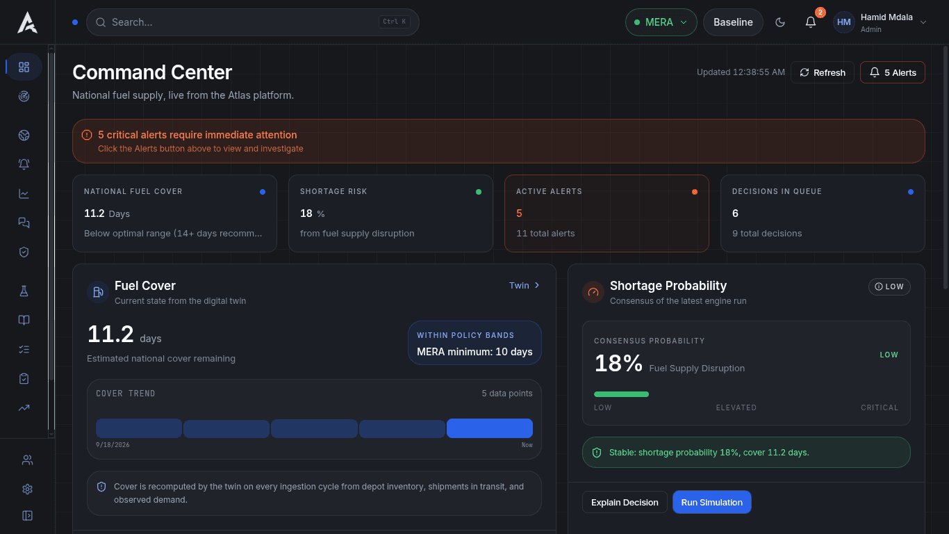
Task: Click 'MERA minimum: 10 days' text
Action: point(474,352)
